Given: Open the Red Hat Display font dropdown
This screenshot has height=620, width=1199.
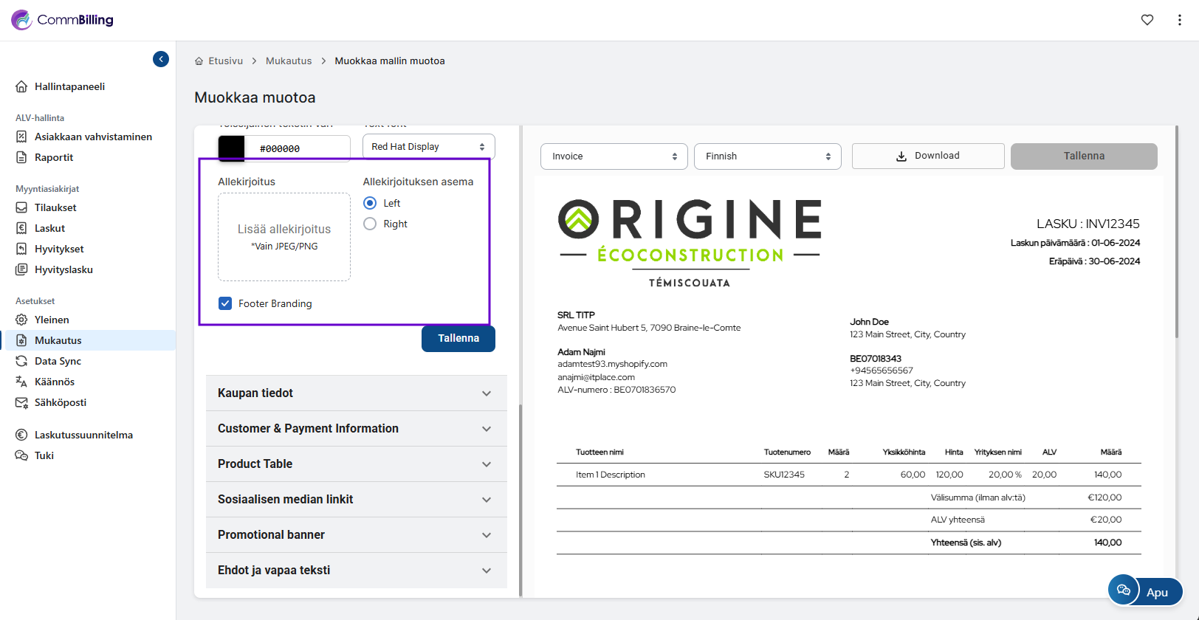Looking at the screenshot, I should click(428, 147).
